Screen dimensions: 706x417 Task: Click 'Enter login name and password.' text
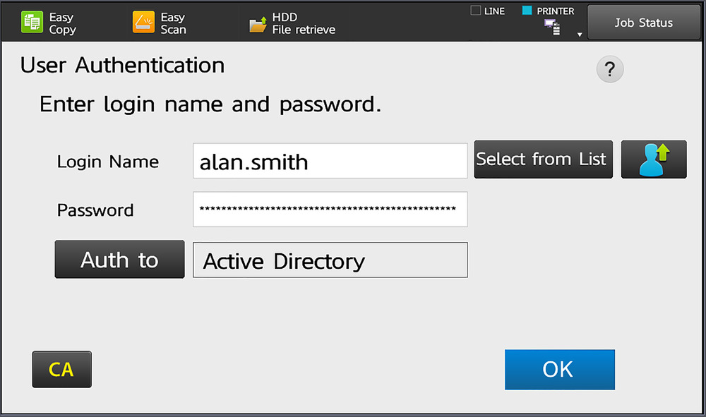[x=210, y=104]
